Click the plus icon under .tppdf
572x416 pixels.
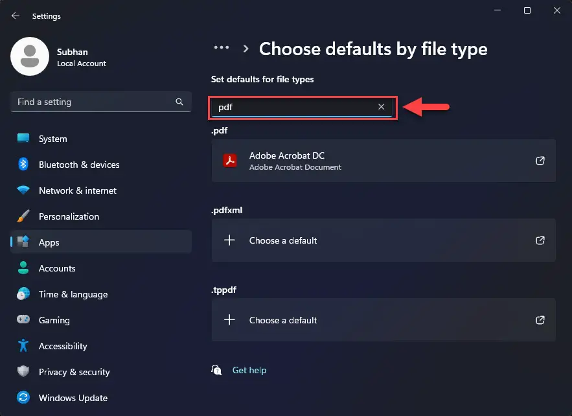pos(229,320)
